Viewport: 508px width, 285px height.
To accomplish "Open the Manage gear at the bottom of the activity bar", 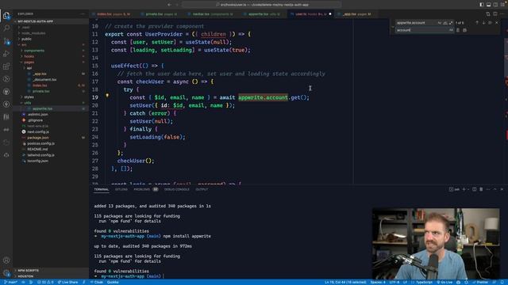I will tap(6, 273).
